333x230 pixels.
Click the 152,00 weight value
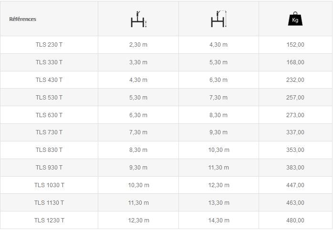[295, 45]
